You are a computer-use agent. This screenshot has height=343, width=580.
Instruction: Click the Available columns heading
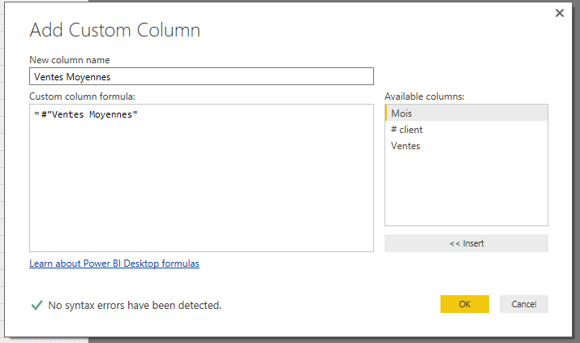[x=424, y=97]
